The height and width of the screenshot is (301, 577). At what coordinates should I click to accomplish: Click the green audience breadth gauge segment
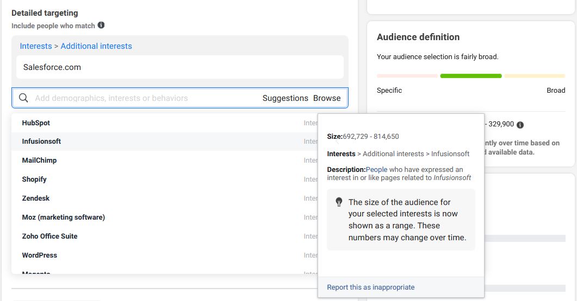[x=470, y=76]
